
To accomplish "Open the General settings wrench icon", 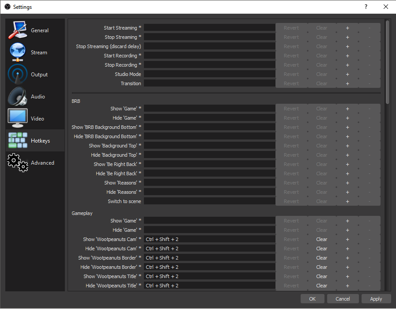I will (18, 30).
